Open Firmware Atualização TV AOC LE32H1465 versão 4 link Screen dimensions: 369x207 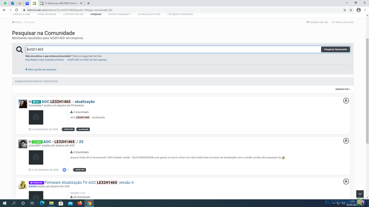(89, 182)
